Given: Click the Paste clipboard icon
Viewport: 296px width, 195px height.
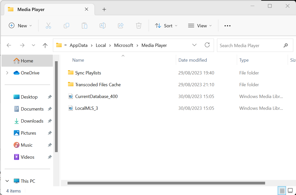Looking at the screenshot, I should (85, 26).
